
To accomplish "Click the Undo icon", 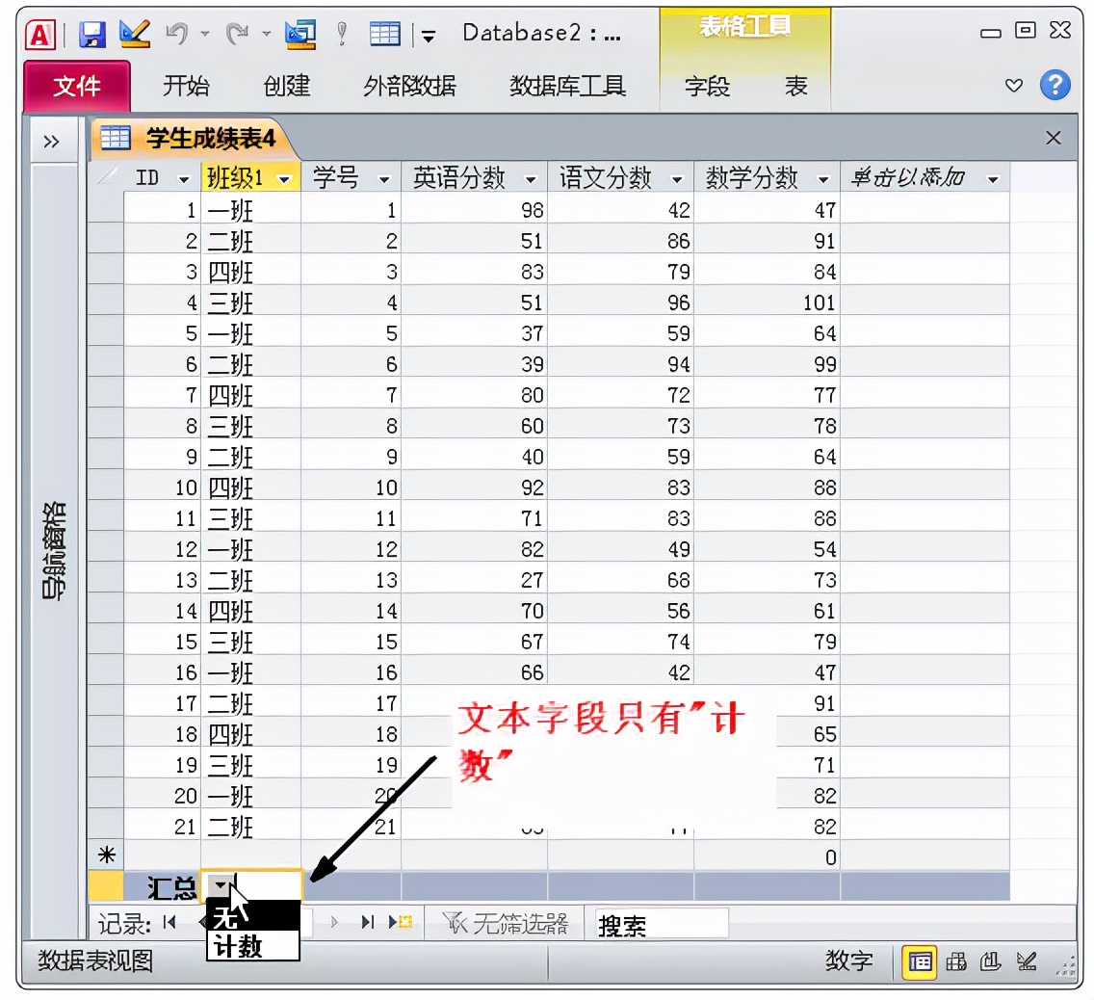I will [179, 33].
